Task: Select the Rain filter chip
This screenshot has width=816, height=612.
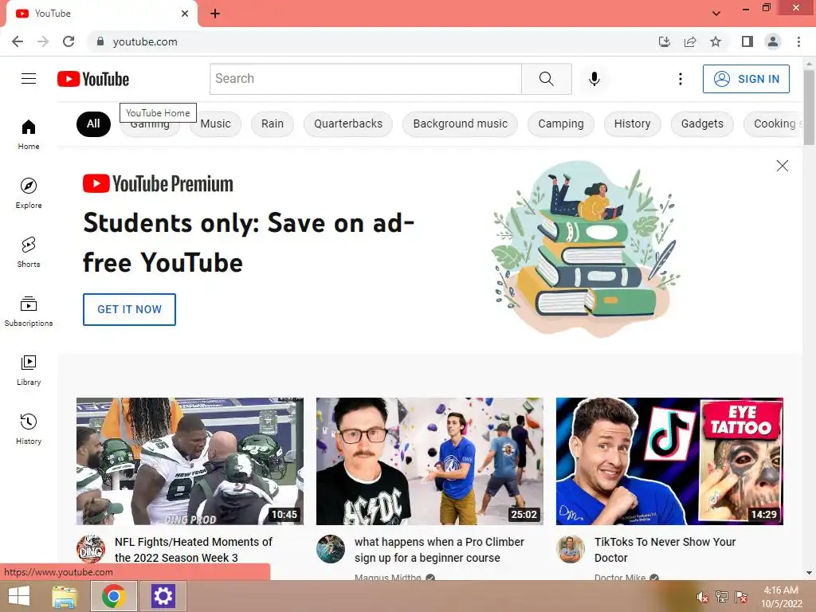Action: click(x=273, y=124)
